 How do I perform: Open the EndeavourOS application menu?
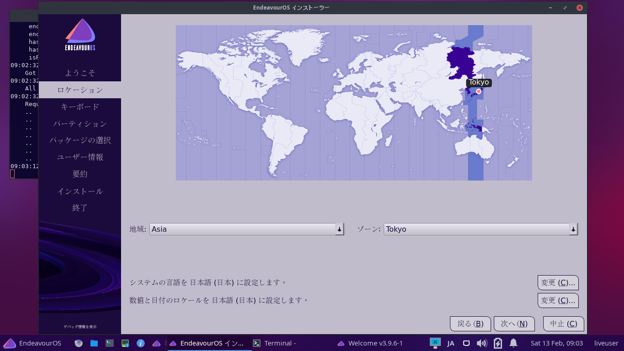point(32,343)
